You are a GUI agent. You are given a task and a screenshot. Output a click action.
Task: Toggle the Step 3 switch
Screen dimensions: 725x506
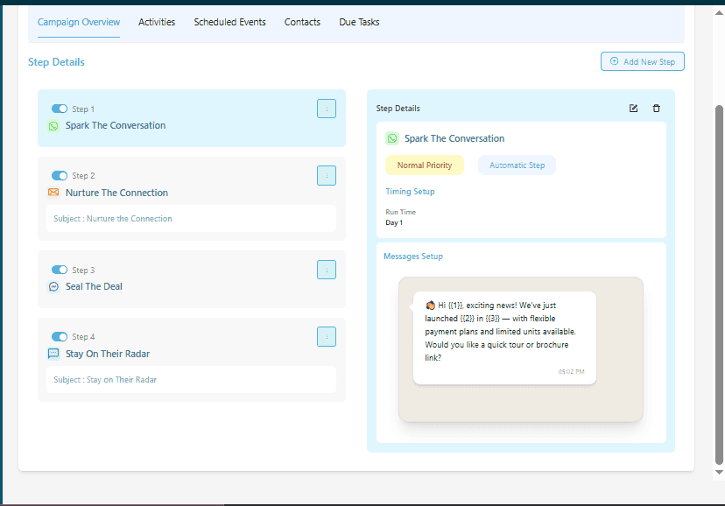(60, 270)
